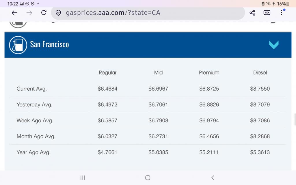Select yesterday premium price $6.8826
Image resolution: width=296 pixels, height=185 pixels.
(x=209, y=104)
